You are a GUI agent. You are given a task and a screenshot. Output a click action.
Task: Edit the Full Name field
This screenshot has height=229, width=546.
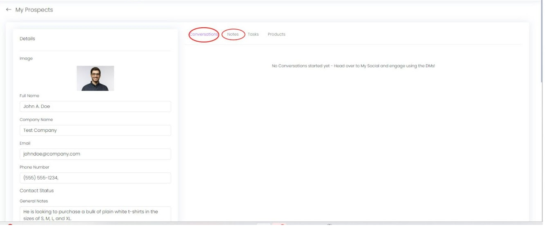click(x=95, y=107)
